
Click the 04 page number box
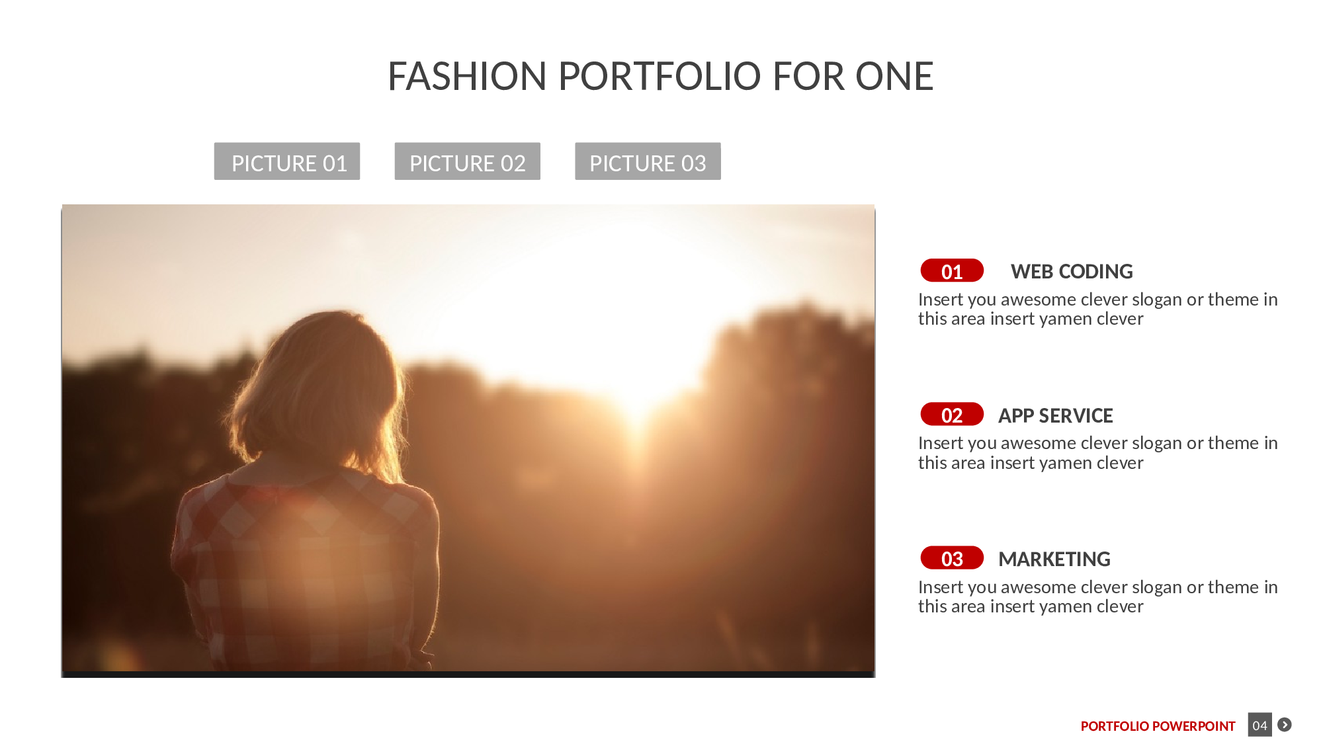[1259, 725]
